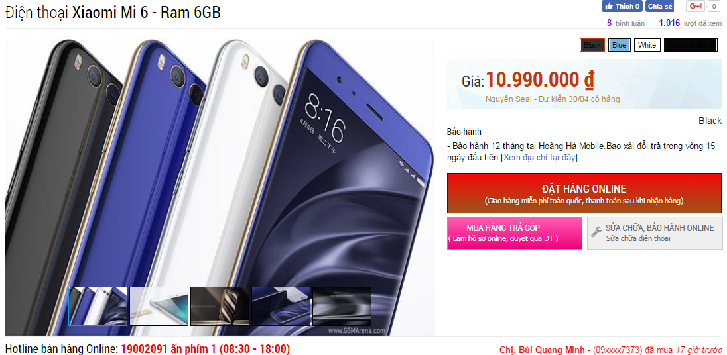Open the Xem địa chỉ tại đây link

(x=539, y=158)
